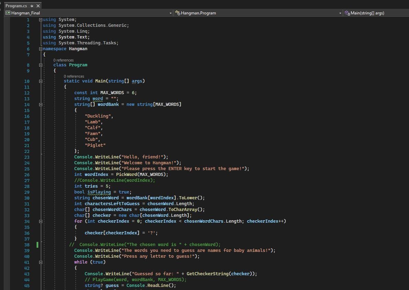Collapse the using directives block
Viewport: 409px width, 290px height.
tap(41, 20)
